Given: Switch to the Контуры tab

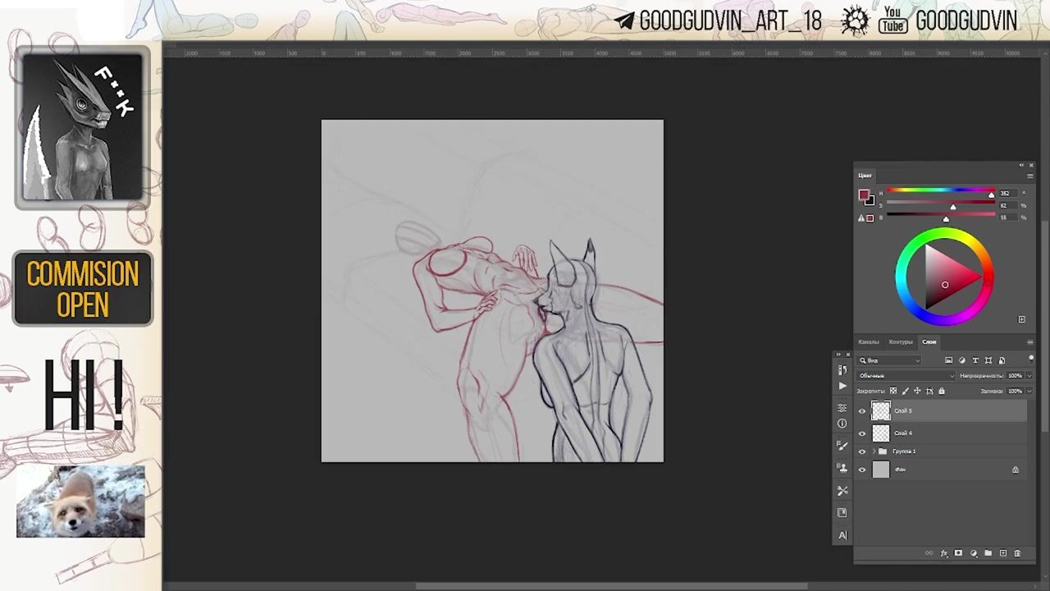Looking at the screenshot, I should coord(900,341).
